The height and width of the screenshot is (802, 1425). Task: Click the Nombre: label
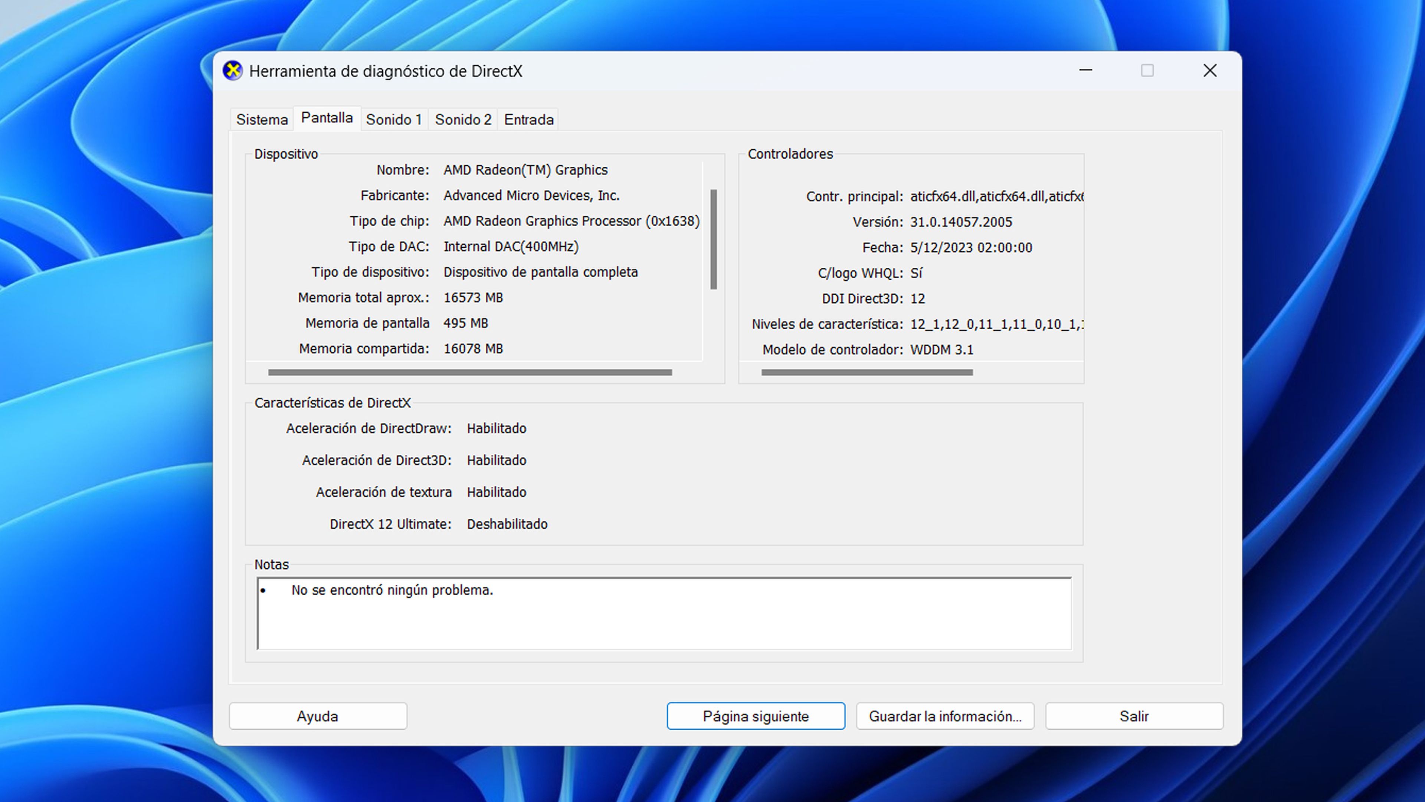[x=403, y=170]
